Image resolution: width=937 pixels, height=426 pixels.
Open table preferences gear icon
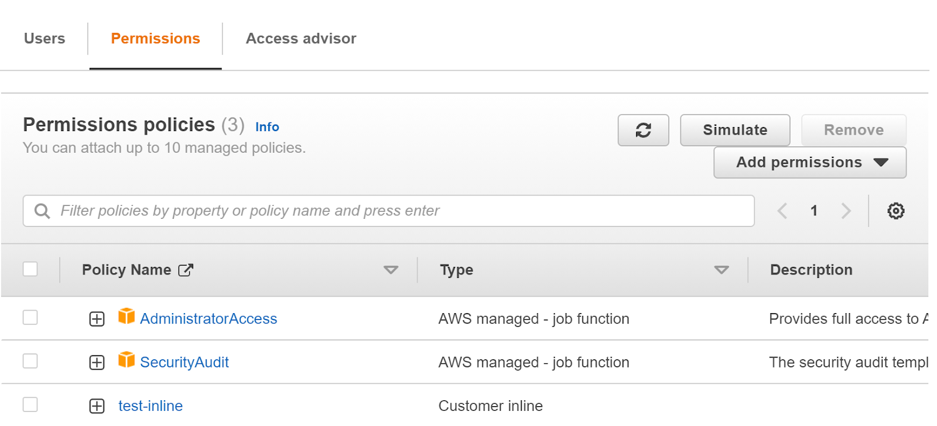point(895,211)
